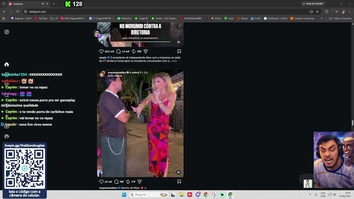
Task: Expand the nft bookmarks folder
Action: [54, 19]
